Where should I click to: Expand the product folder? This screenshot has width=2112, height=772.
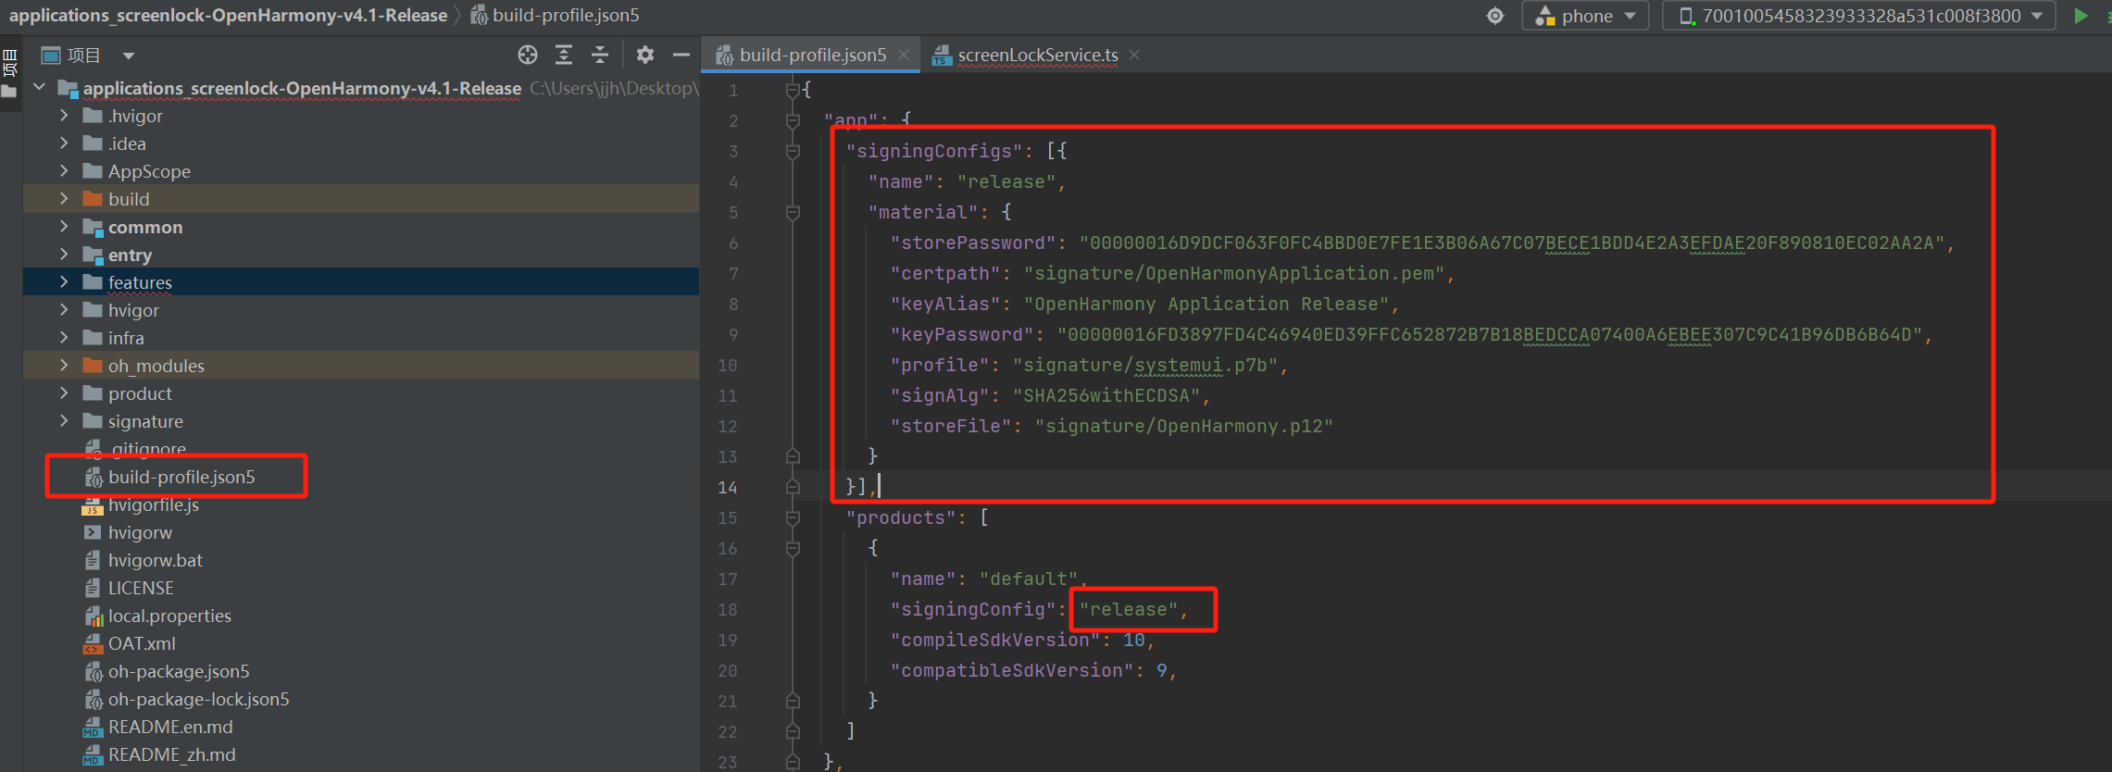pos(64,393)
